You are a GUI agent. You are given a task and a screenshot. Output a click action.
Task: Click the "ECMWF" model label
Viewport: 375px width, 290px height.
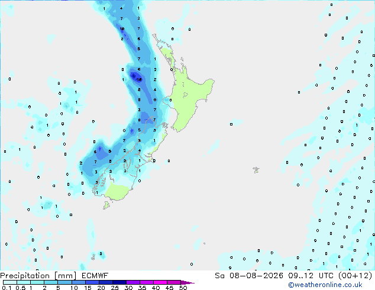click(x=95, y=276)
